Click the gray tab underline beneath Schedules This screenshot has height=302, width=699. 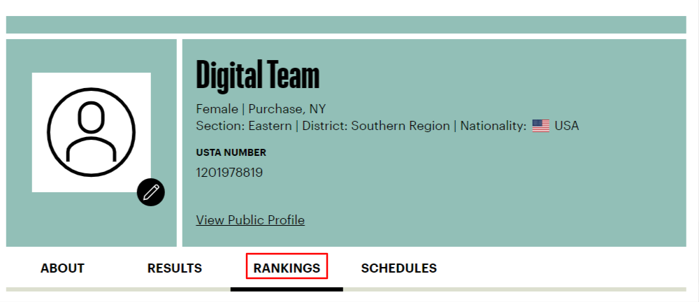(x=514, y=289)
